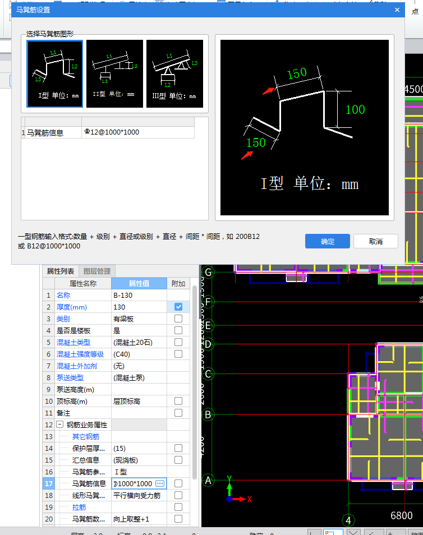
Task: Check the 附加 checkbox for 备注
Action: [x=178, y=413]
